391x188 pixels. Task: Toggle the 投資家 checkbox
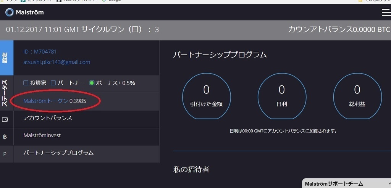[26, 83]
